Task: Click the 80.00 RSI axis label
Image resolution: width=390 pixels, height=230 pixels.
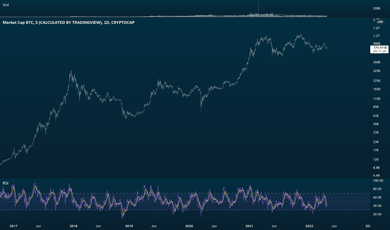Action: (x=377, y=189)
